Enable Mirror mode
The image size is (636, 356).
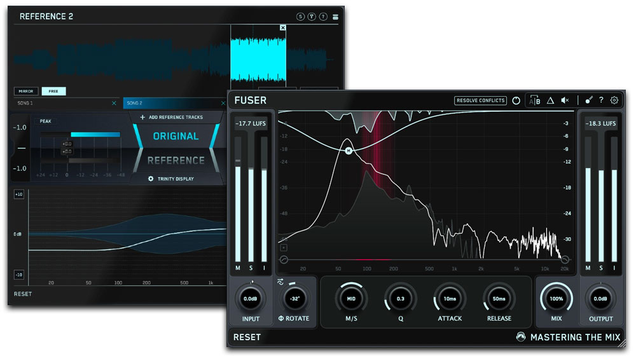coord(26,92)
